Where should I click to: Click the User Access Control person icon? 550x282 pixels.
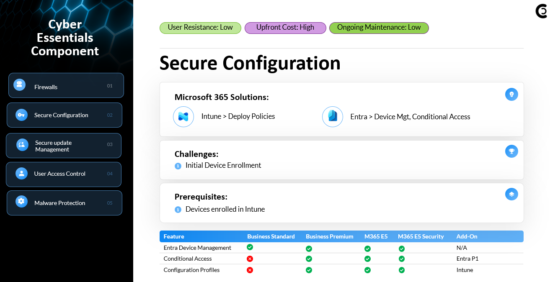click(21, 174)
